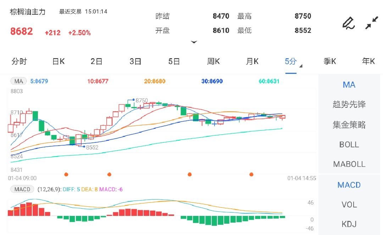Viewport: 383px width, 235px height.
Task: Click the MACD indicator pill label
Action: (x=22, y=189)
